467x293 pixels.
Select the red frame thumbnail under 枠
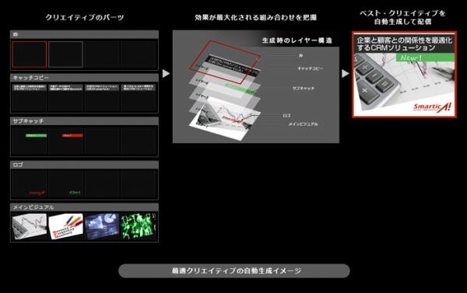click(30, 54)
